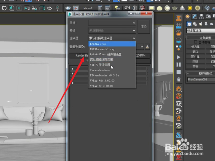This screenshot has height=161, width=215.
Task: Choose NVIDIA mental ray renderer
Action: tap(112, 49)
